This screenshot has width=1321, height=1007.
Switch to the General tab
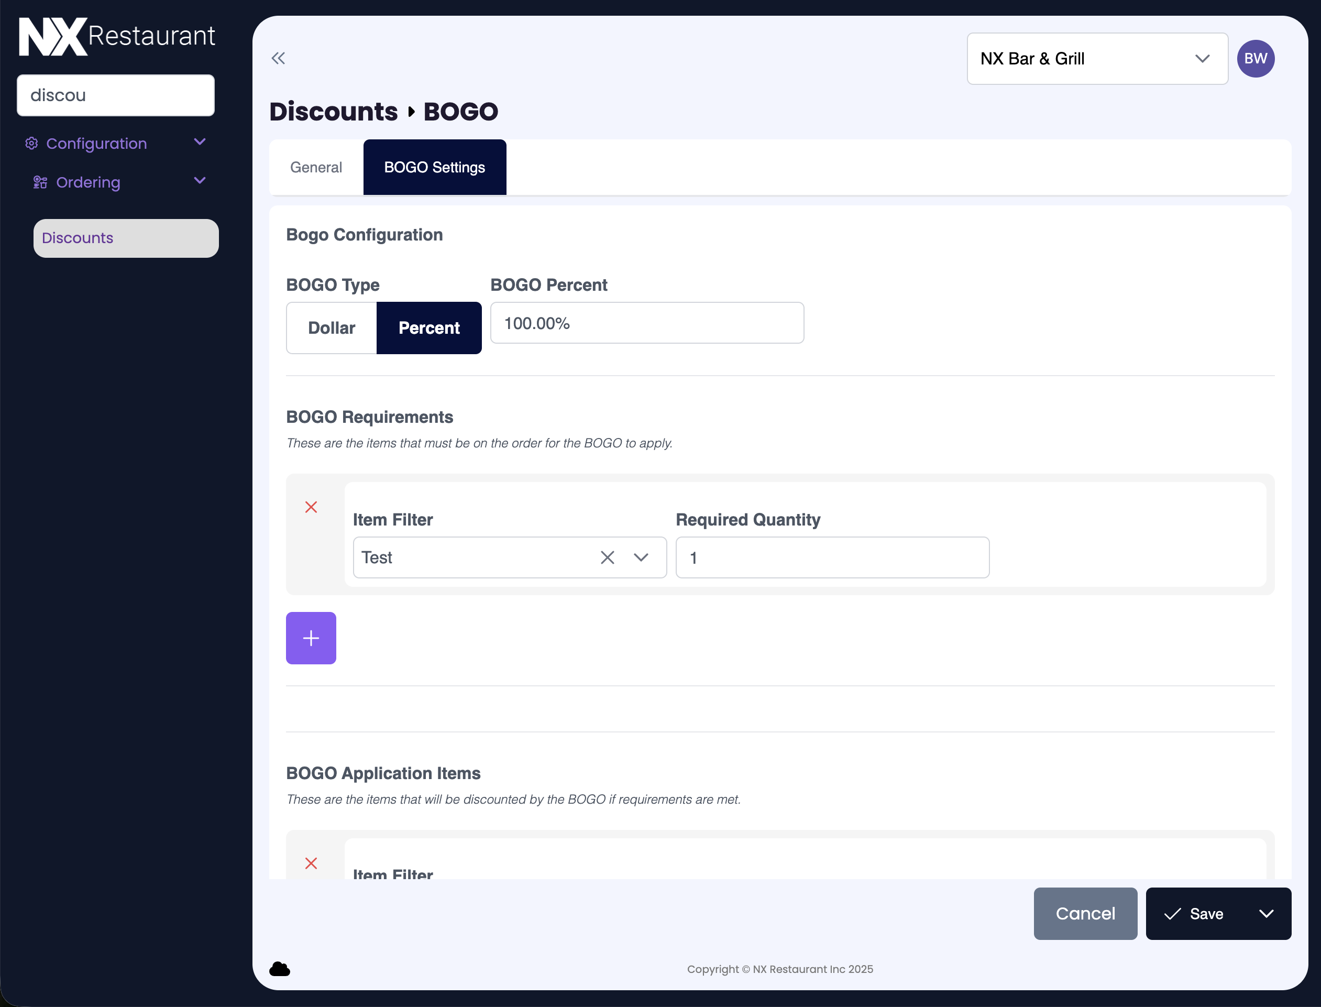pyautogui.click(x=316, y=167)
